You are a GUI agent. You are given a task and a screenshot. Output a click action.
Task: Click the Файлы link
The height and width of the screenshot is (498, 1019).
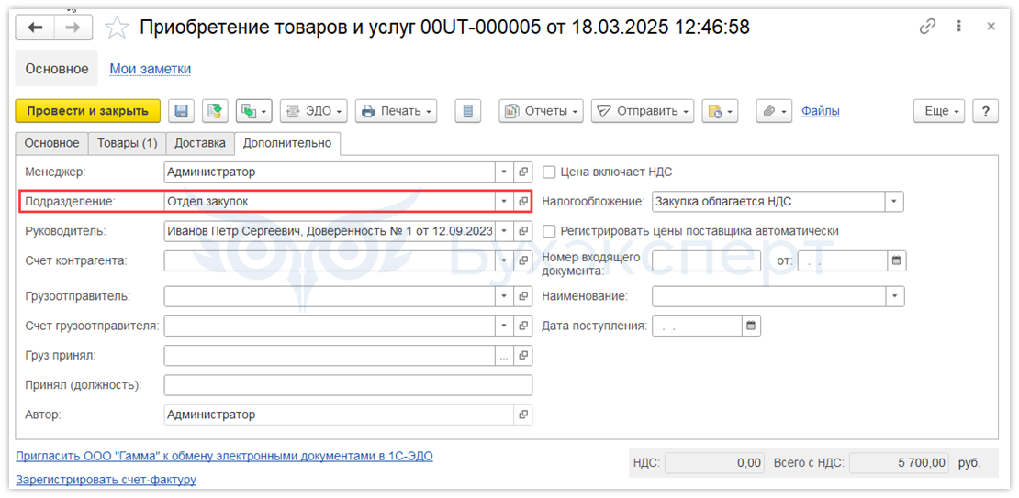pyautogui.click(x=820, y=111)
